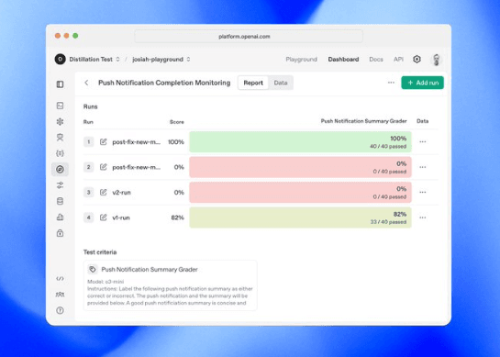500x357 pixels.
Task: Click the platform.openai.com address bar
Action: [249, 37]
